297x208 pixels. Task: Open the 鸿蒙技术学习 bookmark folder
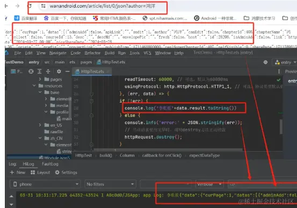pos(259,18)
